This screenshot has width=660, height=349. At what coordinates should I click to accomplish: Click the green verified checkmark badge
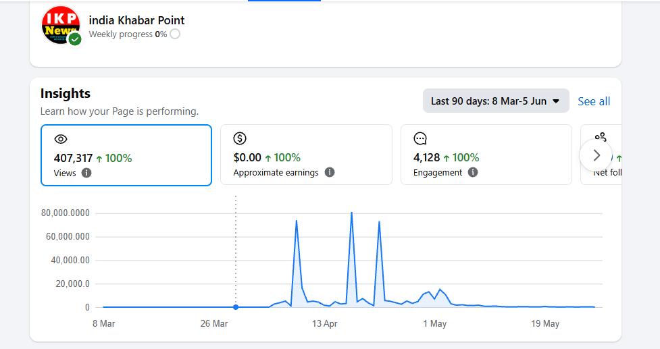[x=75, y=40]
